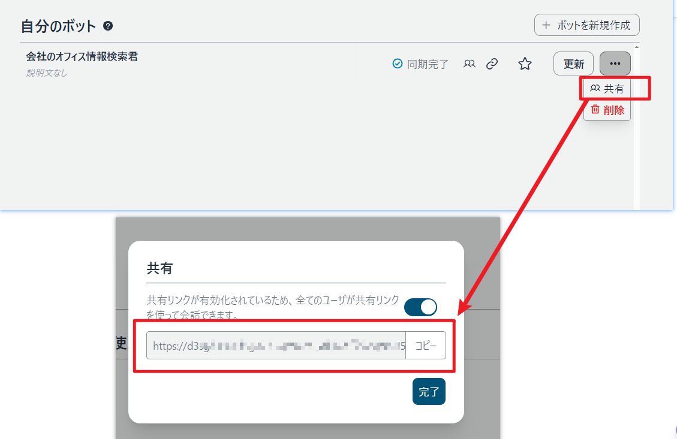Image resolution: width=677 pixels, height=439 pixels.
Task: Click the shared users icon in bot row
Action: click(x=470, y=63)
